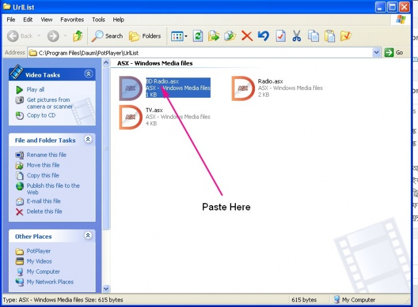Open the Favorites menu
Image resolution: width=418 pixels, height=307 pixels.
pyautogui.click(x=72, y=20)
